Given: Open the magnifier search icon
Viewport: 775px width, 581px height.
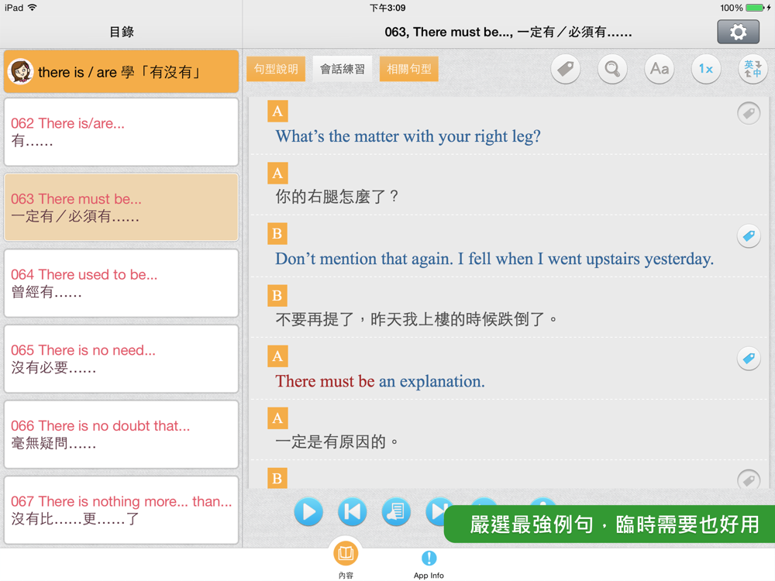Looking at the screenshot, I should pos(612,69).
